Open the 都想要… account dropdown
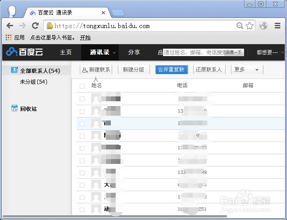Screen dimensions: 287x220 pos(270,52)
